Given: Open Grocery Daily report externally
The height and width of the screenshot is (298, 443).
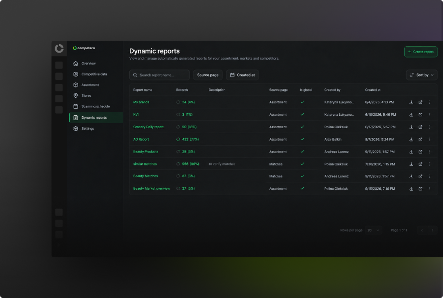Looking at the screenshot, I should coord(421,127).
